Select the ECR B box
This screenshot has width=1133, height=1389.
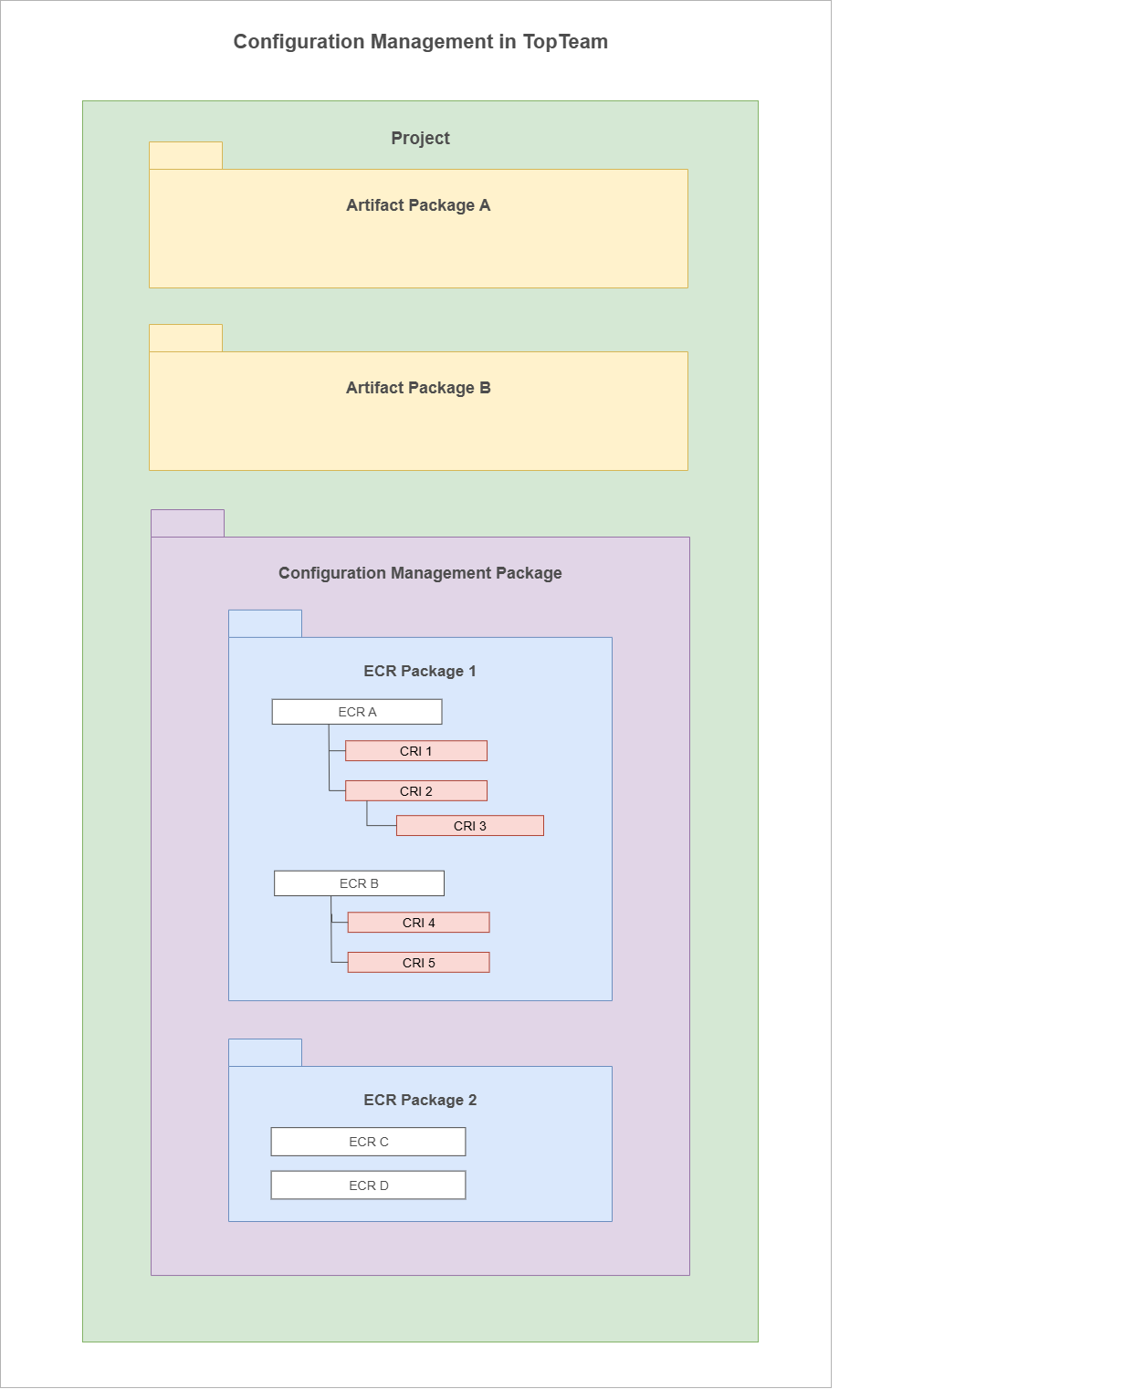click(x=359, y=883)
